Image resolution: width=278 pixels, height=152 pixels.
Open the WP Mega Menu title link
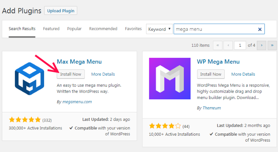tap(218, 62)
